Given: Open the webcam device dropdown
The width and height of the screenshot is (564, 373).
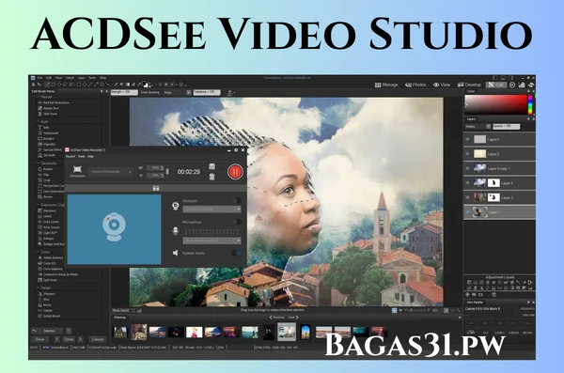Looking at the screenshot, I should (211, 209).
